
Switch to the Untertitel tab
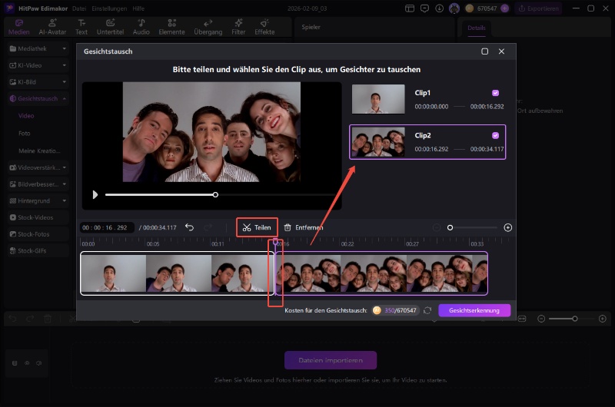pyautogui.click(x=111, y=27)
